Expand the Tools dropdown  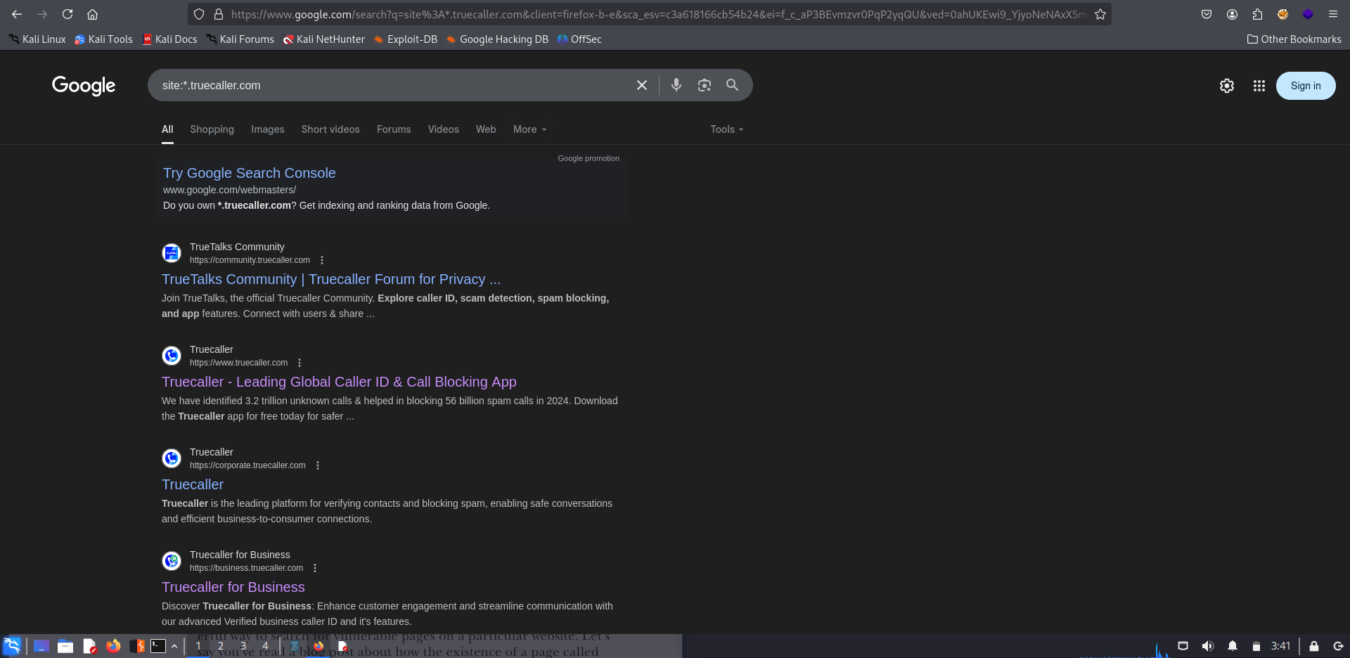[x=726, y=129]
